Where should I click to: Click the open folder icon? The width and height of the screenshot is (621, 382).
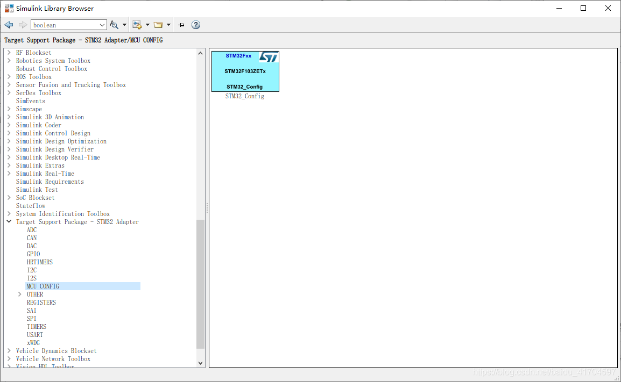coord(158,25)
